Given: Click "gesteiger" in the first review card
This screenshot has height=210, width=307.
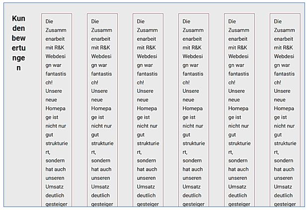Looking at the screenshot, I should tap(57, 204).
